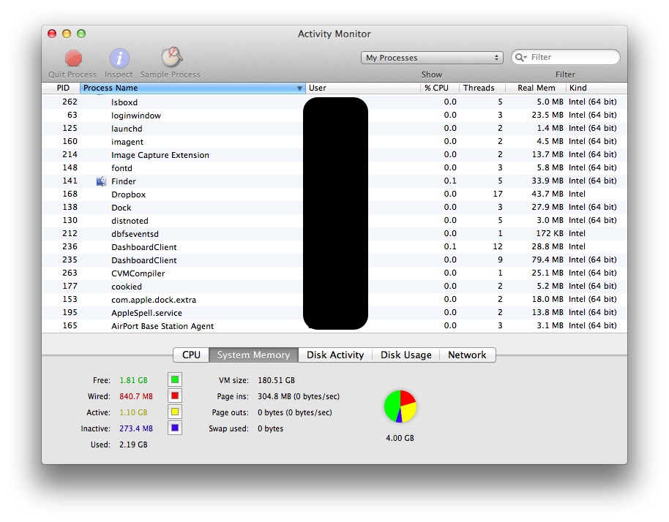Select the Dropbox process row

334,194
